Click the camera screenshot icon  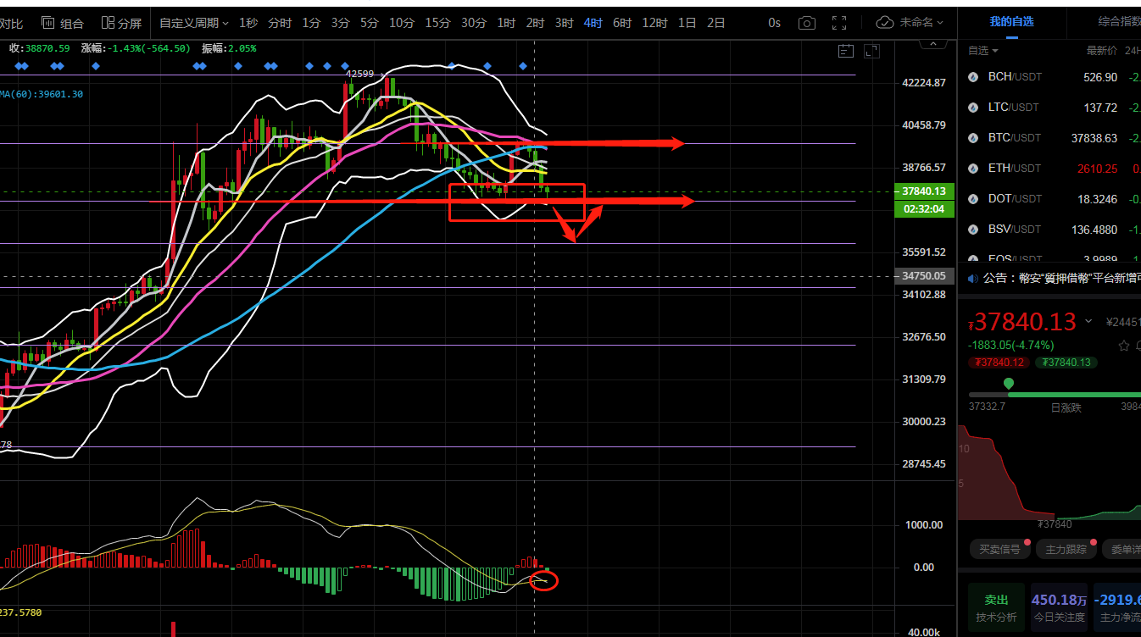point(807,23)
